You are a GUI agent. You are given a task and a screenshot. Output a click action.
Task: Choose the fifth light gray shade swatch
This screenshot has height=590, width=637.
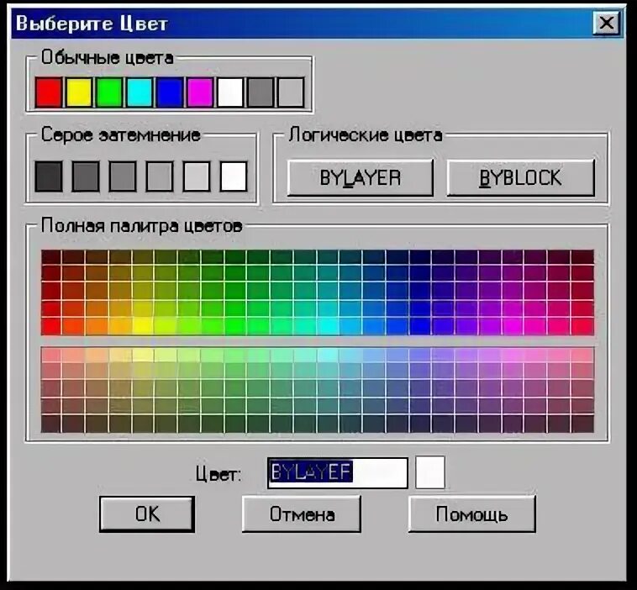(197, 176)
